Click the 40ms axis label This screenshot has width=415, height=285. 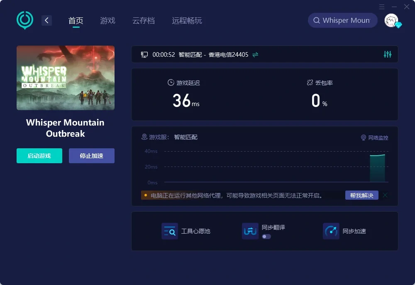pos(151,151)
